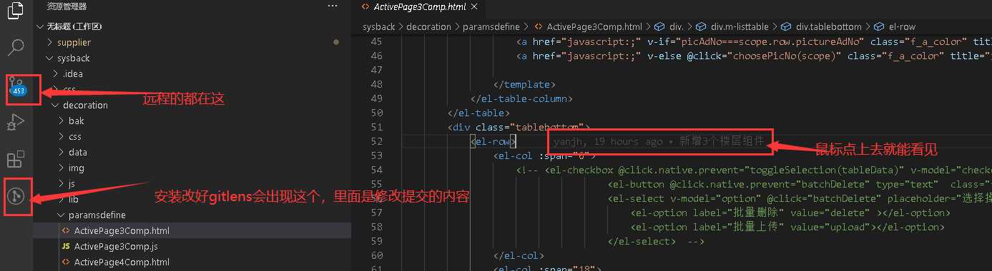Click the commented el-checkbox toggleSelection line
This screenshot has width=992, height=271.
click(754, 170)
